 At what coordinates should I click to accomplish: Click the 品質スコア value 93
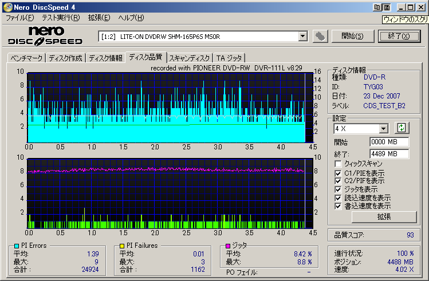410,235
